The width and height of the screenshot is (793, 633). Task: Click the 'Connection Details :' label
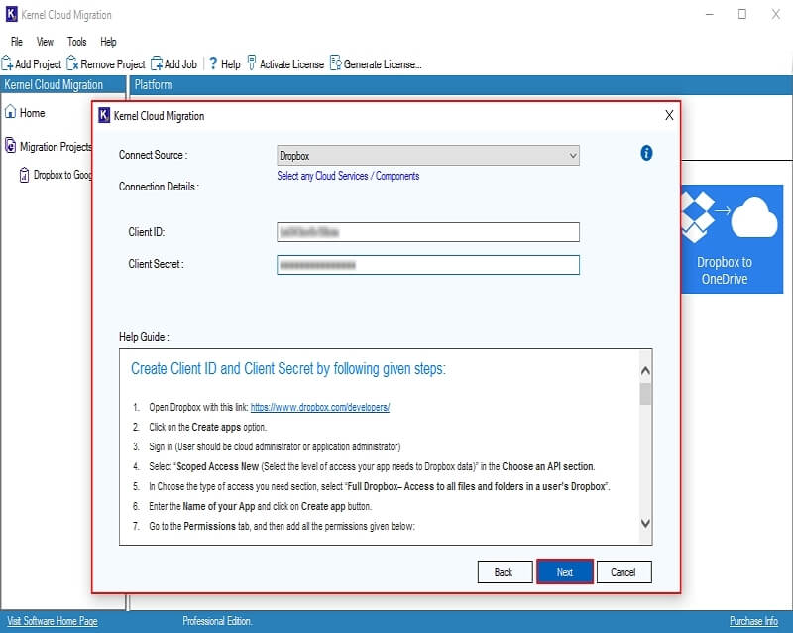click(x=159, y=187)
